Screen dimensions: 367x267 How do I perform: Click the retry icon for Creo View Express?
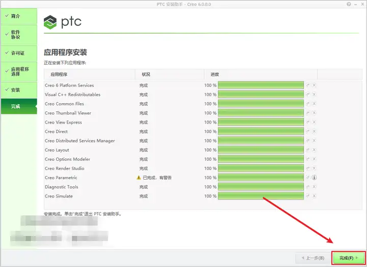tap(308, 122)
